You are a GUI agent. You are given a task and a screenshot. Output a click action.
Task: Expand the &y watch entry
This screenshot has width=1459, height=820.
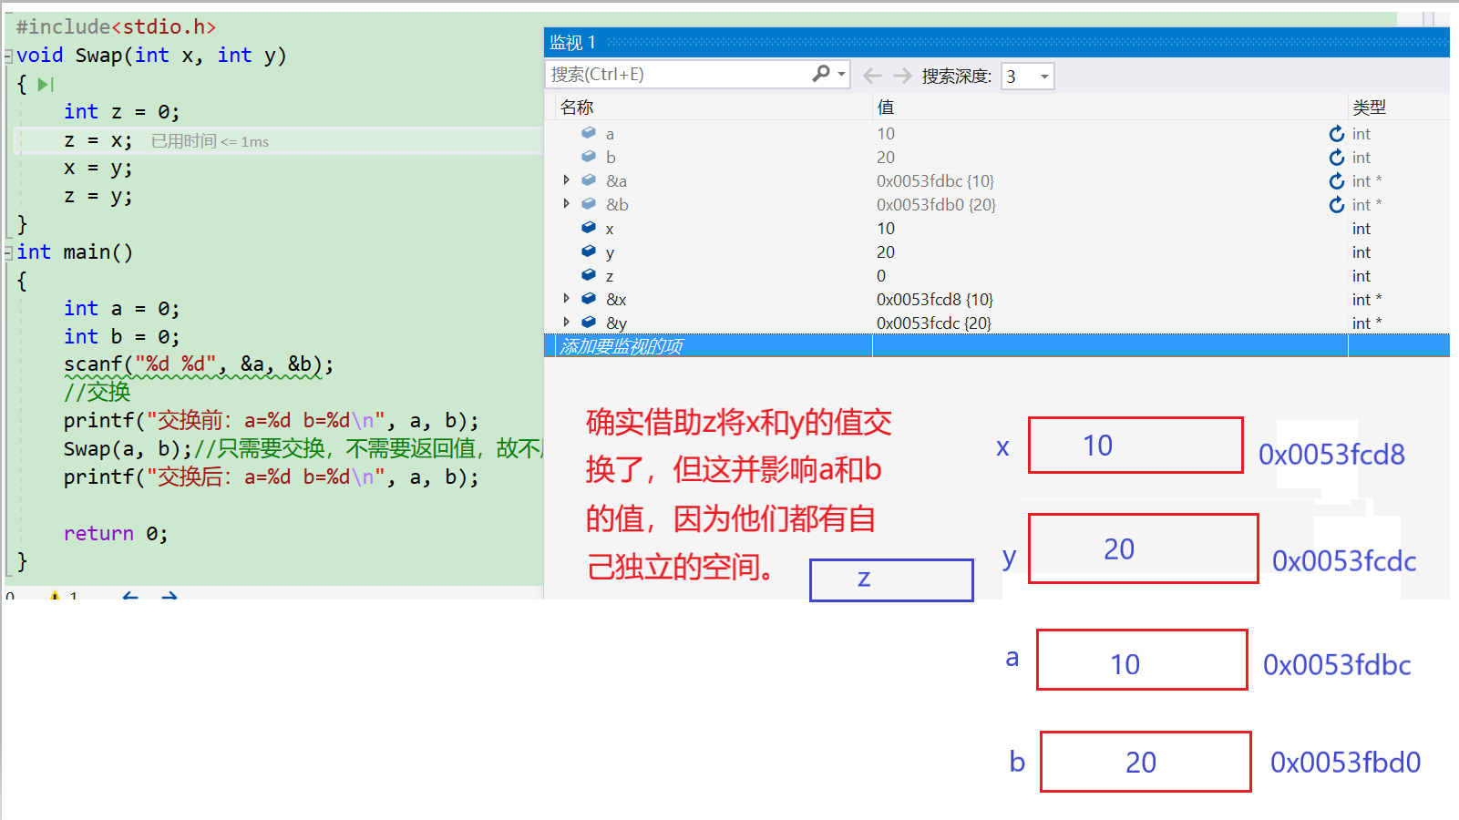pyautogui.click(x=567, y=323)
